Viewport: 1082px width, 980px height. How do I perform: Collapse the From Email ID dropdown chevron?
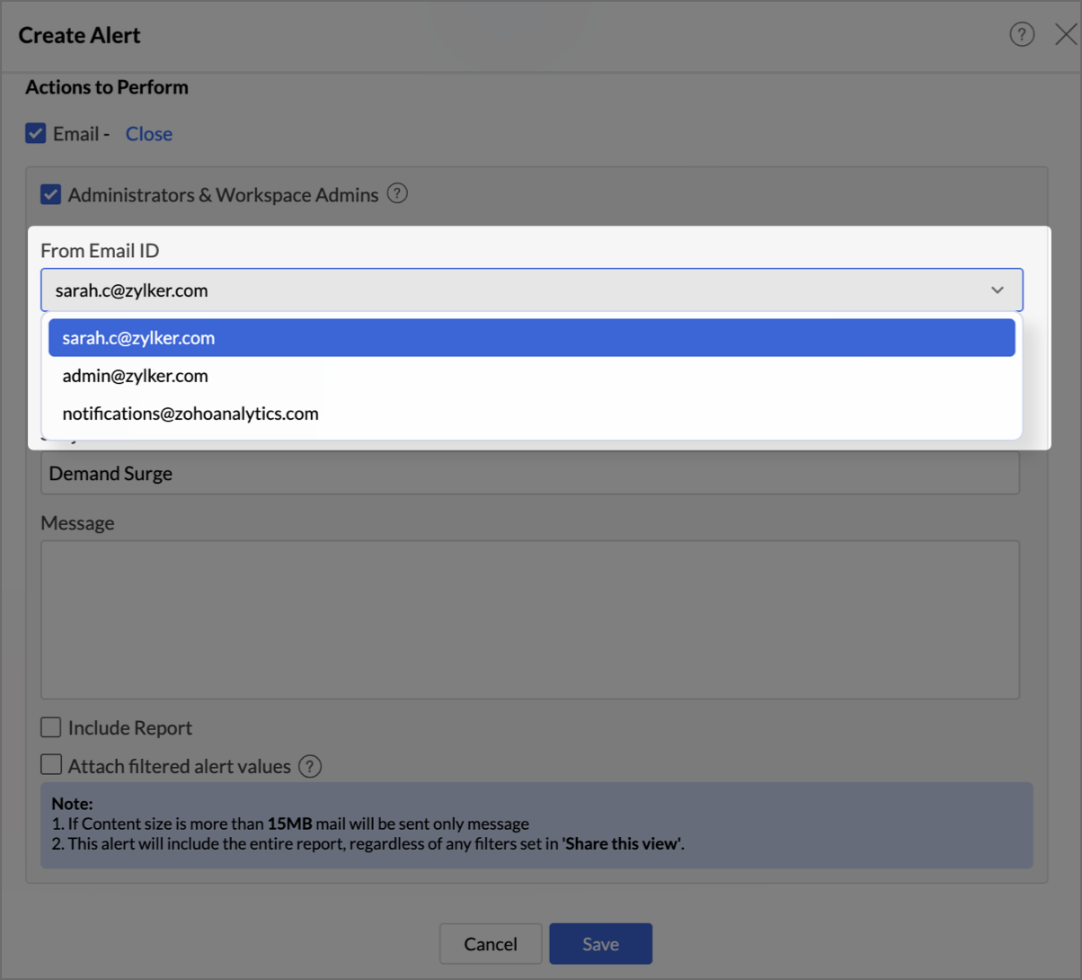coord(998,290)
